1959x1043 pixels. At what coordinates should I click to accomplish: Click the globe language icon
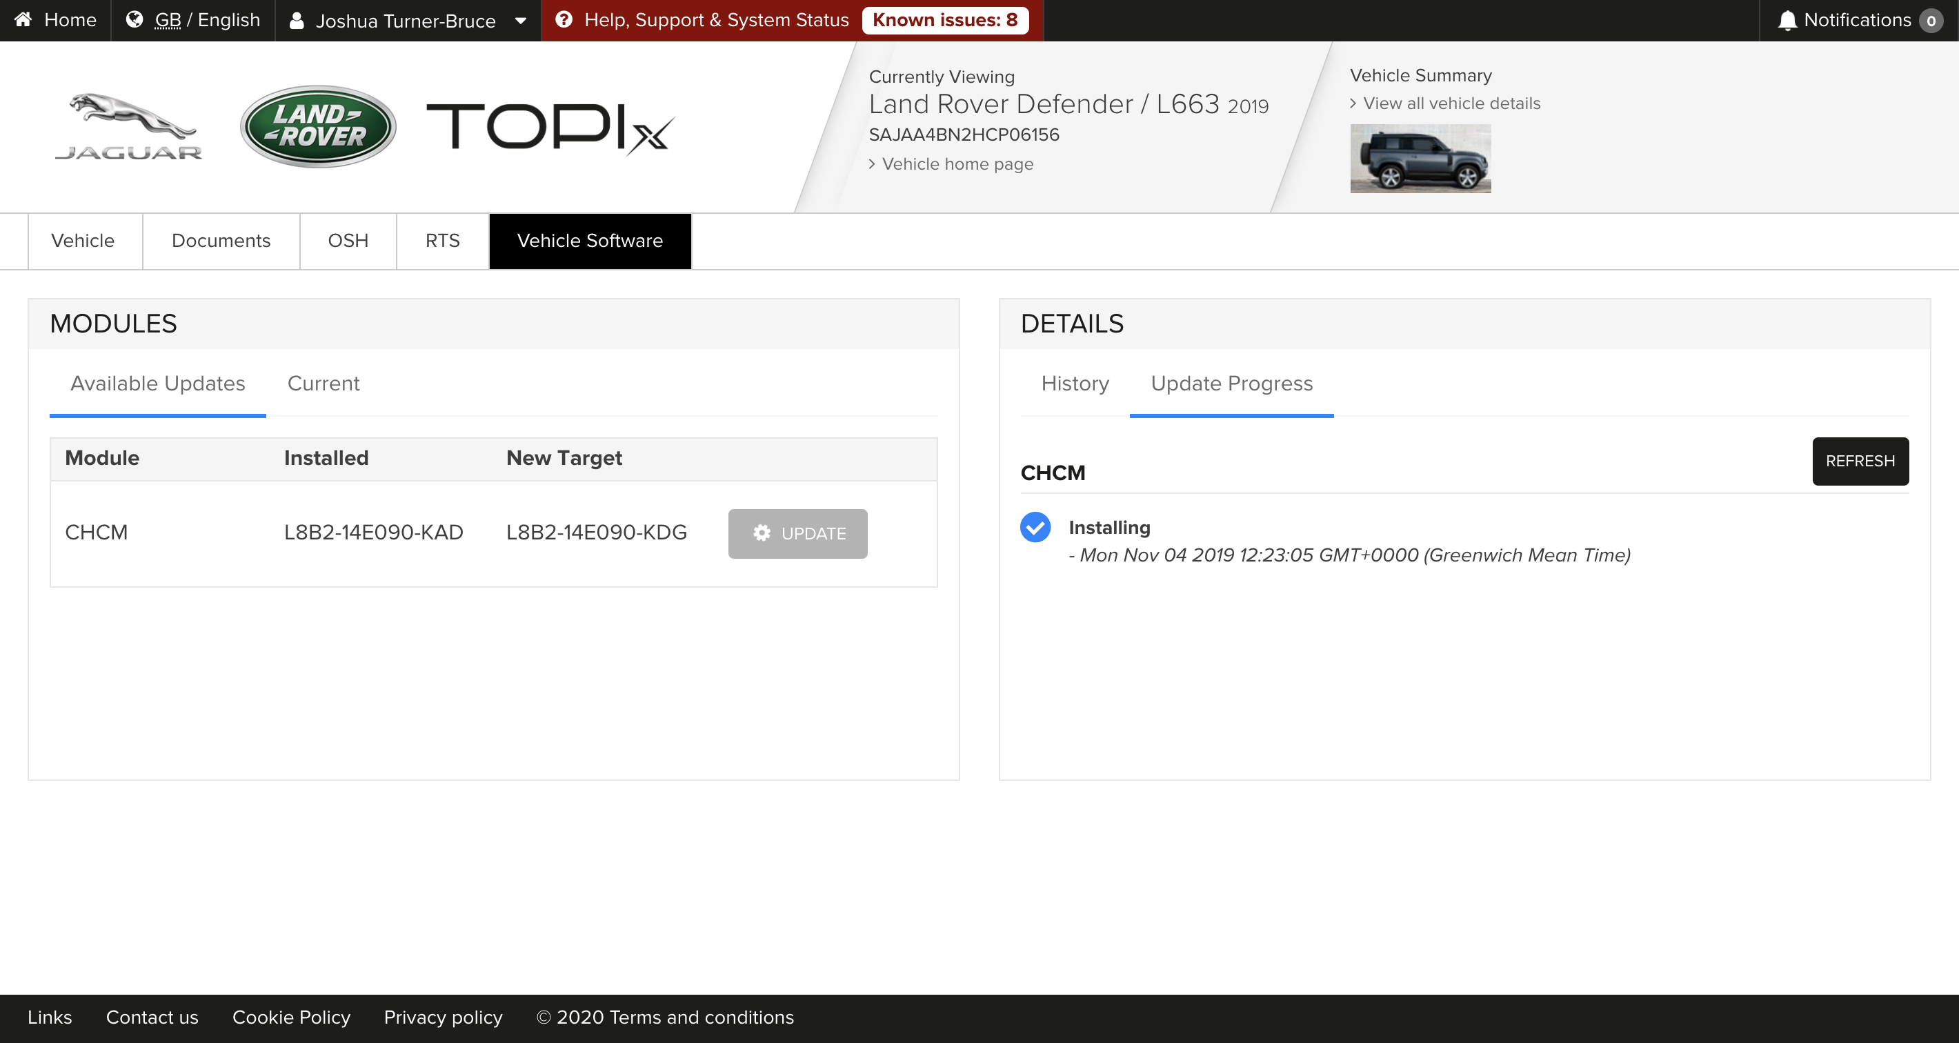[135, 20]
